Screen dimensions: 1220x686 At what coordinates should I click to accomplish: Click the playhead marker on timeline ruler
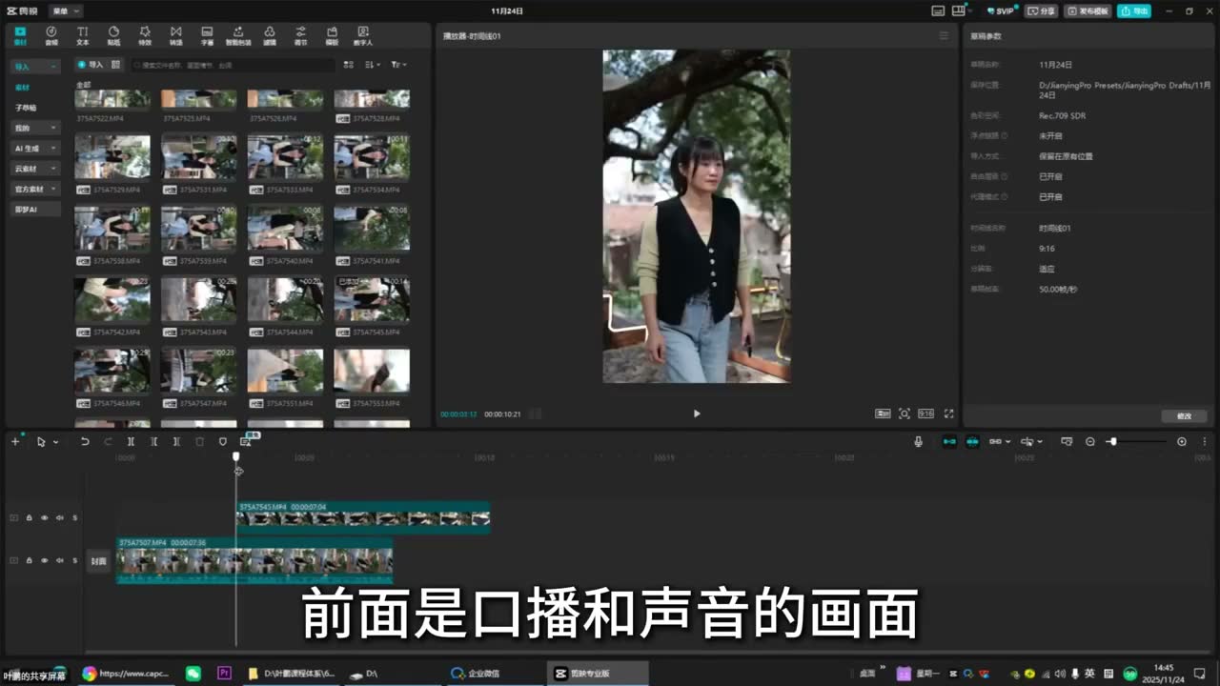[x=236, y=457]
